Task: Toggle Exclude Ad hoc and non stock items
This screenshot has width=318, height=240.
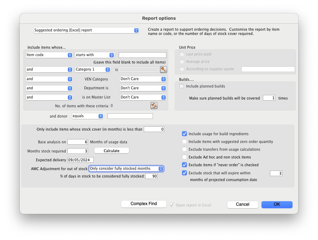Action: 184,157
